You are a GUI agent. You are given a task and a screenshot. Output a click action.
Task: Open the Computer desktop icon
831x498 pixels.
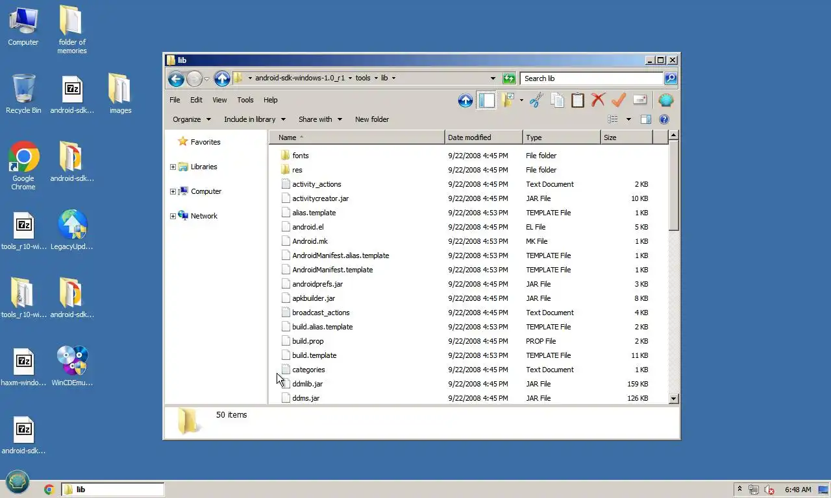point(23,26)
